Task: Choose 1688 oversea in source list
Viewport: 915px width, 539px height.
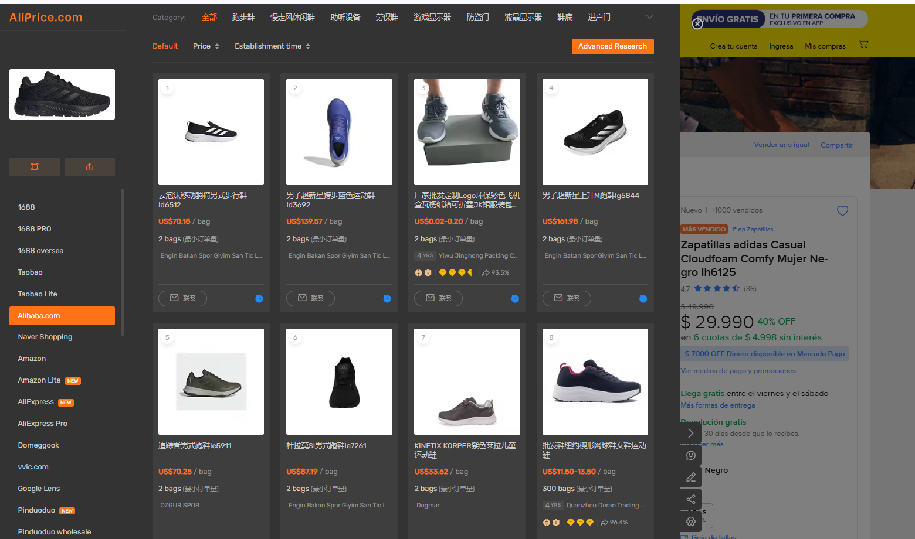Action: coord(62,251)
